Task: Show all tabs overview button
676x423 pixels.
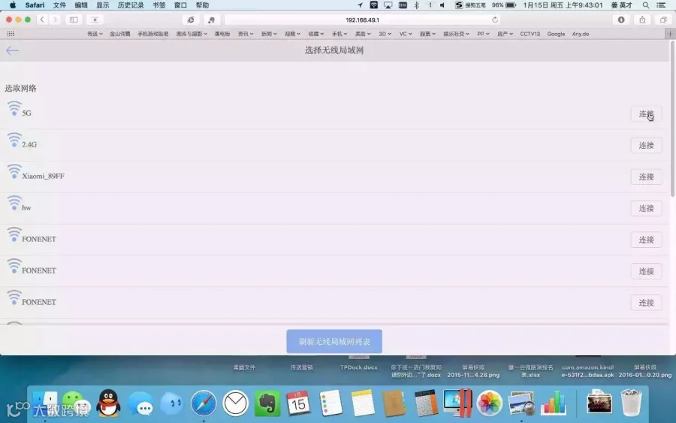Action: click(663, 20)
